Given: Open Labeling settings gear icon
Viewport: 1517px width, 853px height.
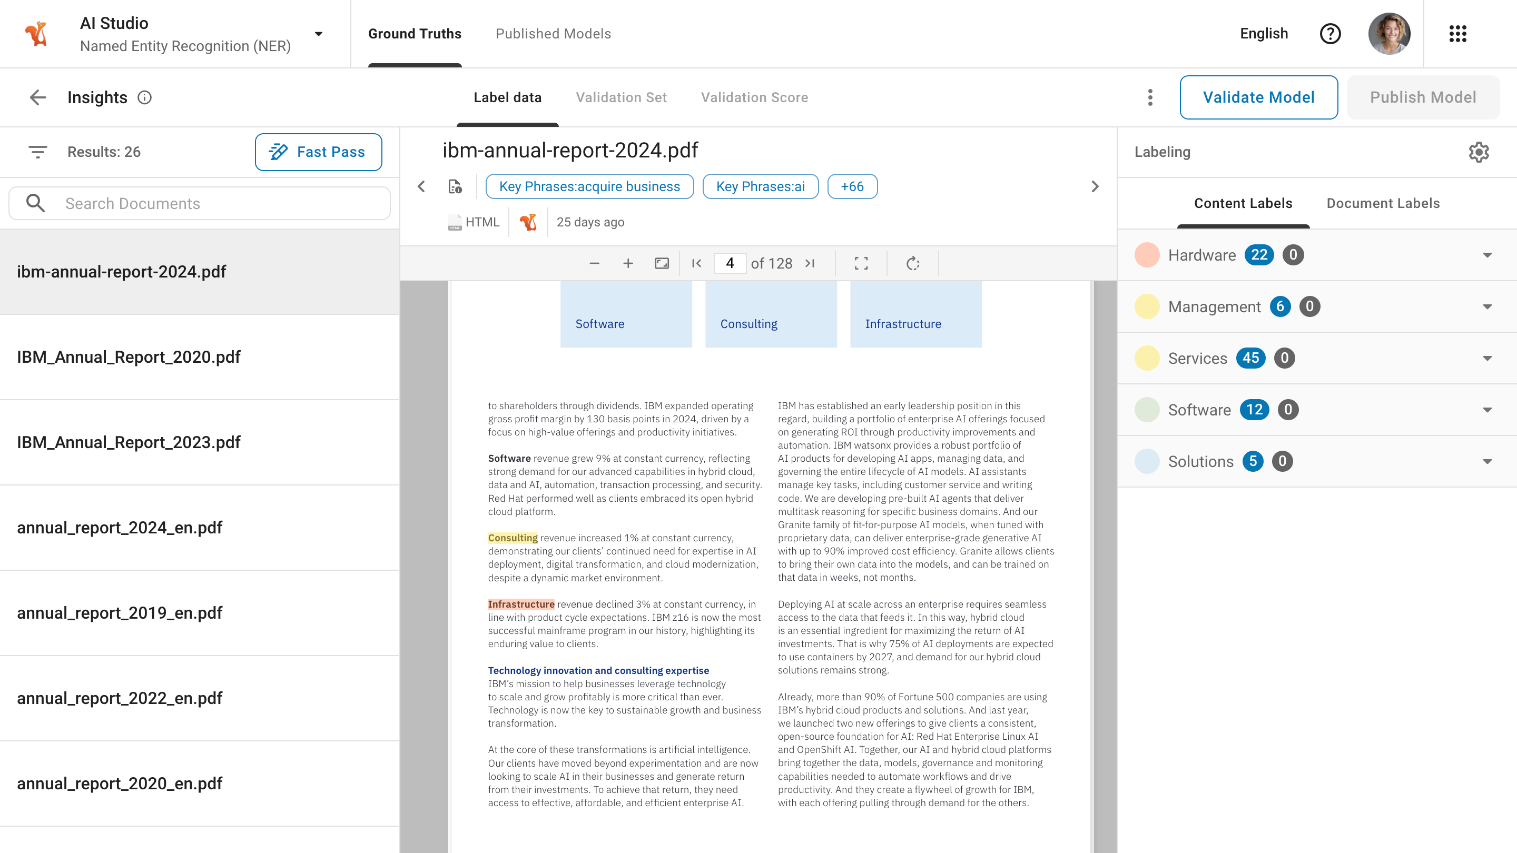Looking at the screenshot, I should pos(1478,152).
